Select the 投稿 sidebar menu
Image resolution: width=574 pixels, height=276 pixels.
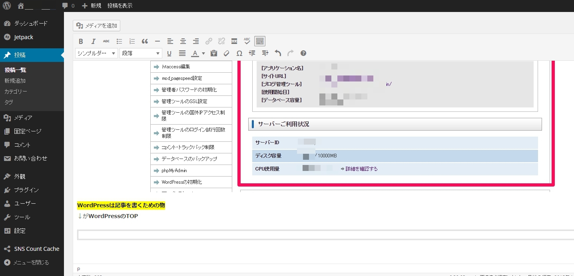pyautogui.click(x=32, y=55)
